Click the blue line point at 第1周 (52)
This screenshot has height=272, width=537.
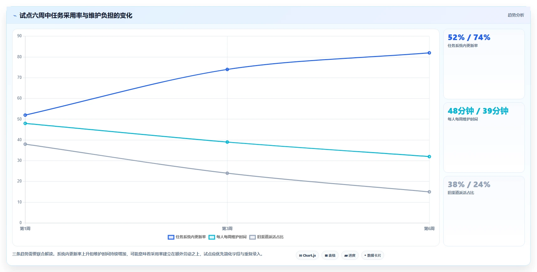click(x=25, y=115)
